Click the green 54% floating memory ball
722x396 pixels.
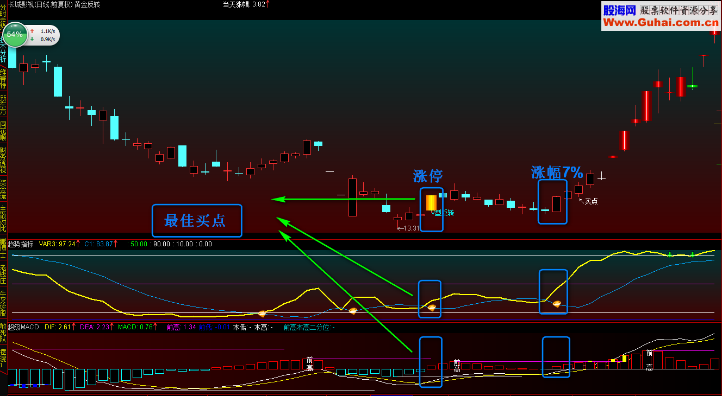coord(15,35)
